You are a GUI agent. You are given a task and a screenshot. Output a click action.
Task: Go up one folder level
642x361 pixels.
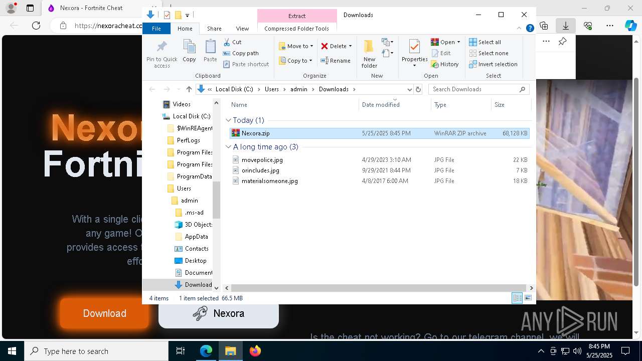click(x=189, y=89)
